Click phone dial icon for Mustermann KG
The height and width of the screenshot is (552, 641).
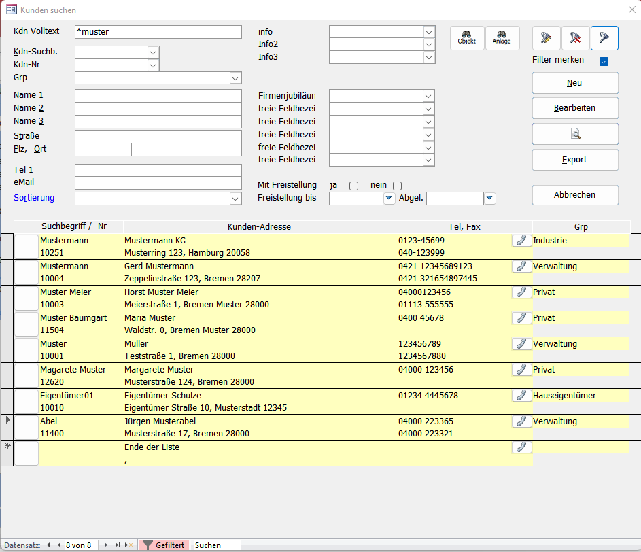pos(521,241)
